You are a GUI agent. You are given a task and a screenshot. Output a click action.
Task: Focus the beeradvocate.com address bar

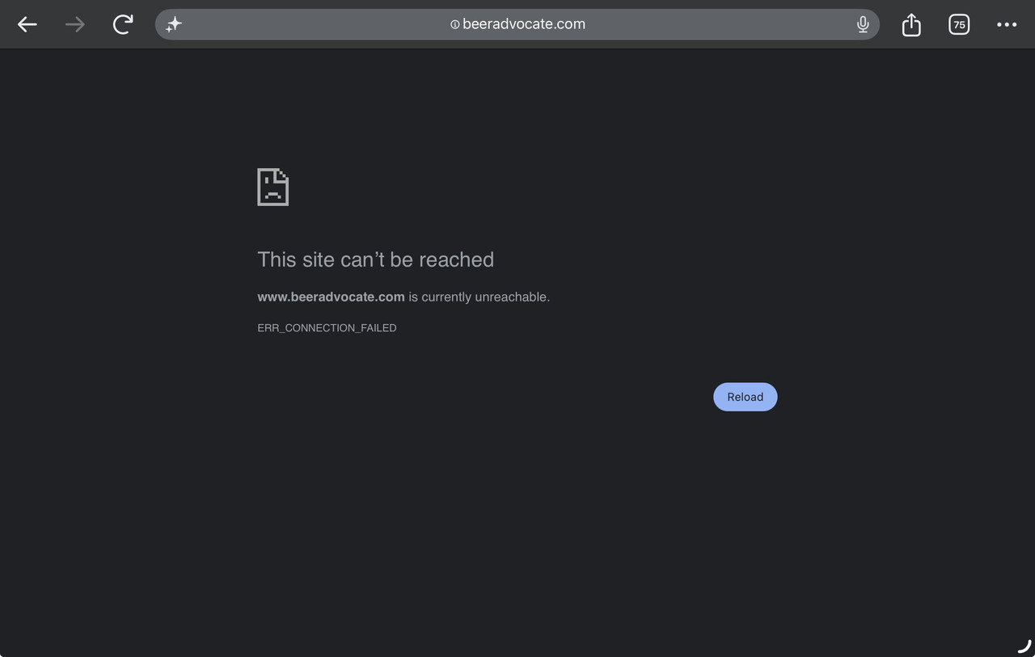517,24
